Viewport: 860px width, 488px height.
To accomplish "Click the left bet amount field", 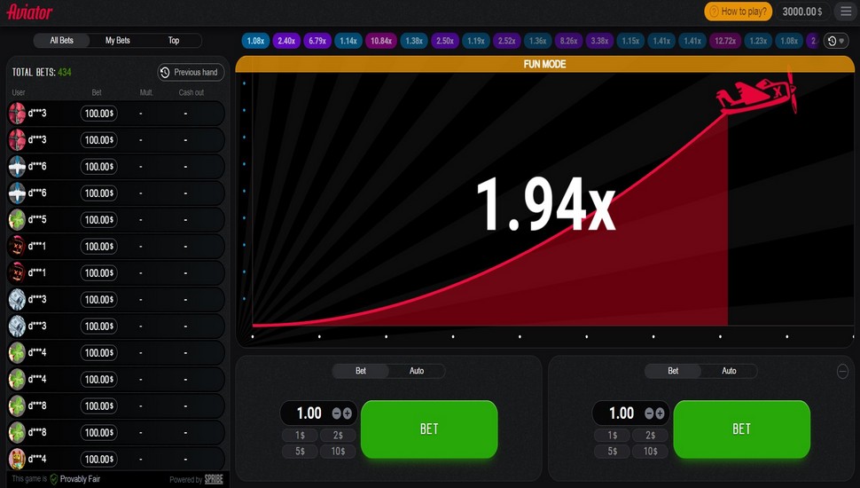I will (x=309, y=413).
